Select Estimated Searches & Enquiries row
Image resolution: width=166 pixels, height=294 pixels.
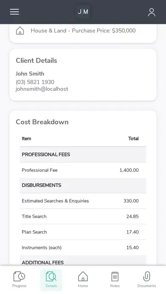pyautogui.click(x=83, y=201)
